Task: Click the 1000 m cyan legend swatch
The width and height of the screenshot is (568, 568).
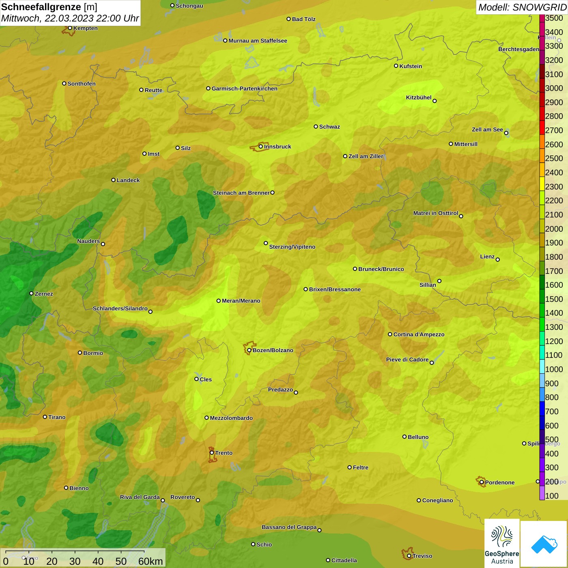Action: pyautogui.click(x=542, y=366)
